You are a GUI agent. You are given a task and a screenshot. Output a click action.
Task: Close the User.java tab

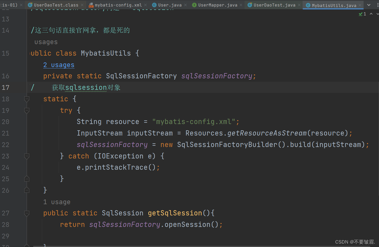point(185,5)
